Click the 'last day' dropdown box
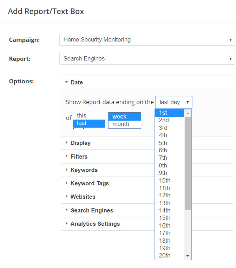Screen dimensions: 236x268 (173, 102)
